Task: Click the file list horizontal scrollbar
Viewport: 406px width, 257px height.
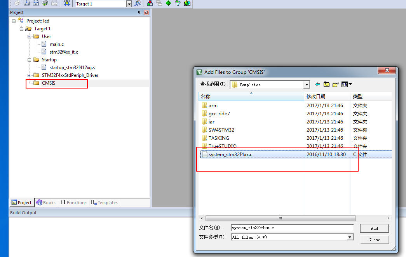Action: [281, 219]
